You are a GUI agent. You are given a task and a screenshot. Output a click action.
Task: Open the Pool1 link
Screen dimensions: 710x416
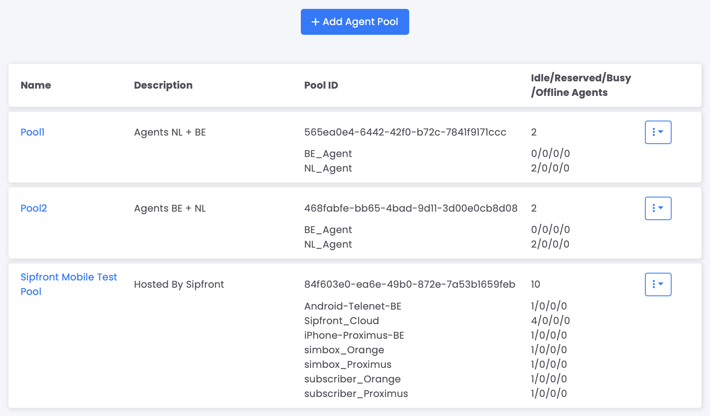32,132
